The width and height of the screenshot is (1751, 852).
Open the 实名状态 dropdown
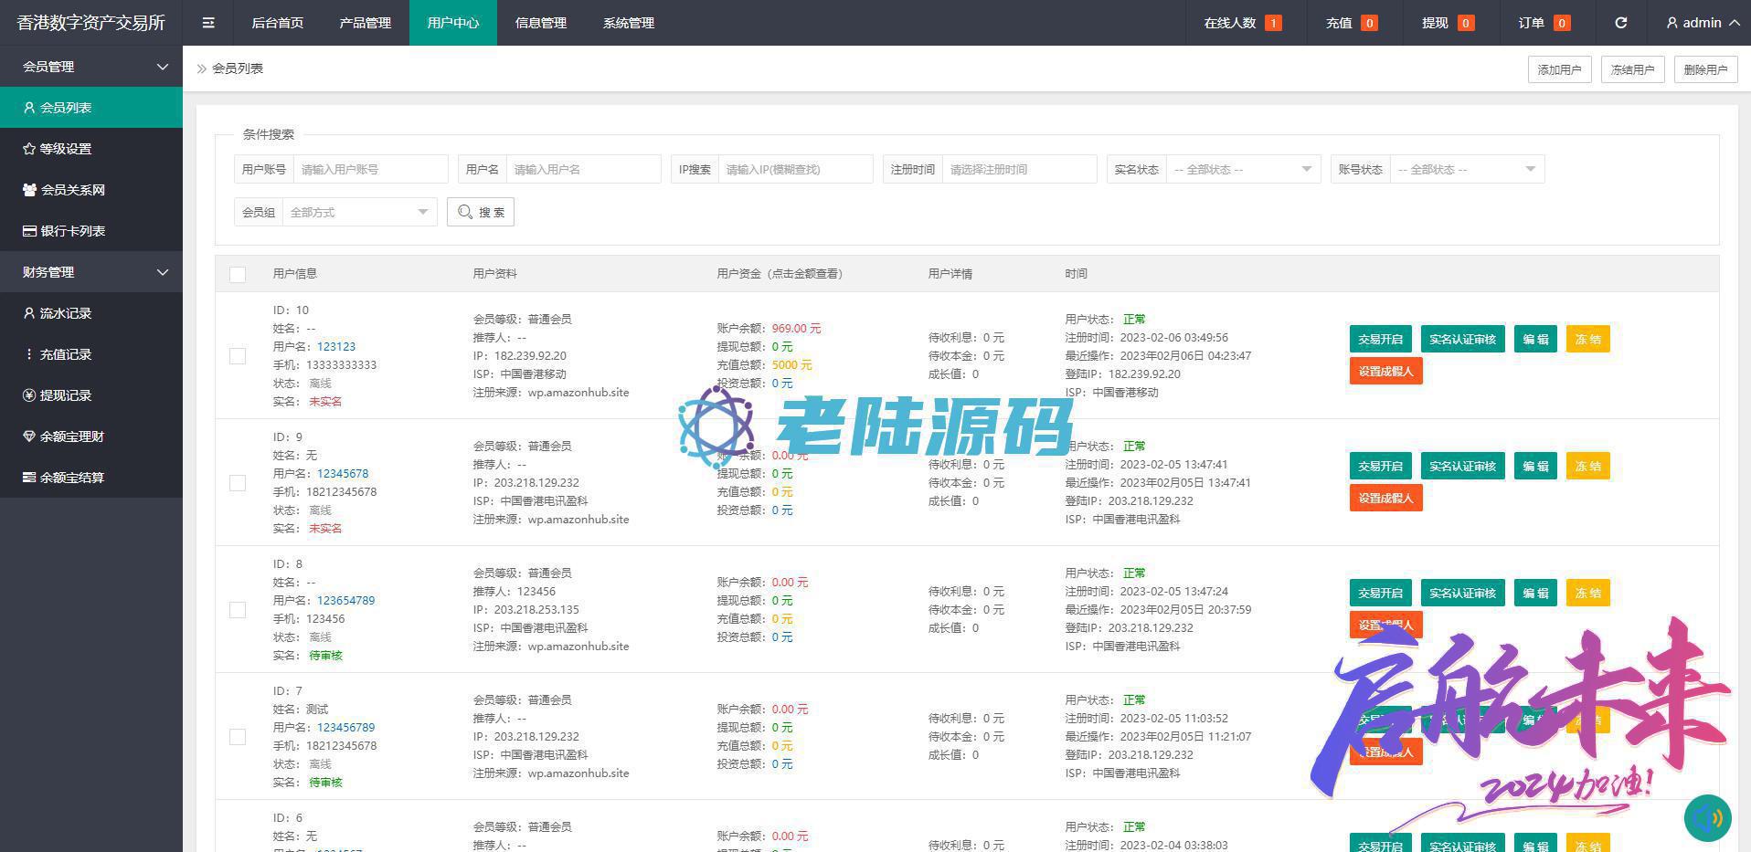[1243, 169]
